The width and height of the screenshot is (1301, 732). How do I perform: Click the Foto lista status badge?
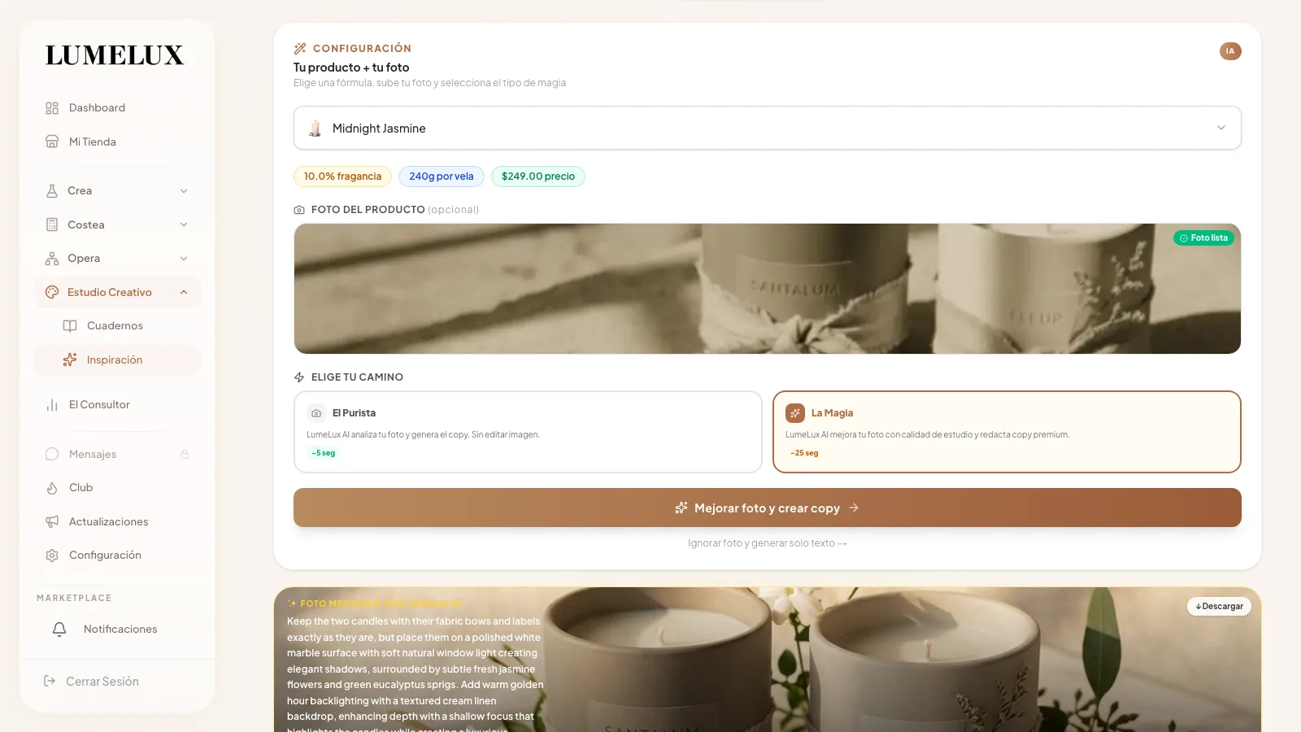[x=1203, y=238]
